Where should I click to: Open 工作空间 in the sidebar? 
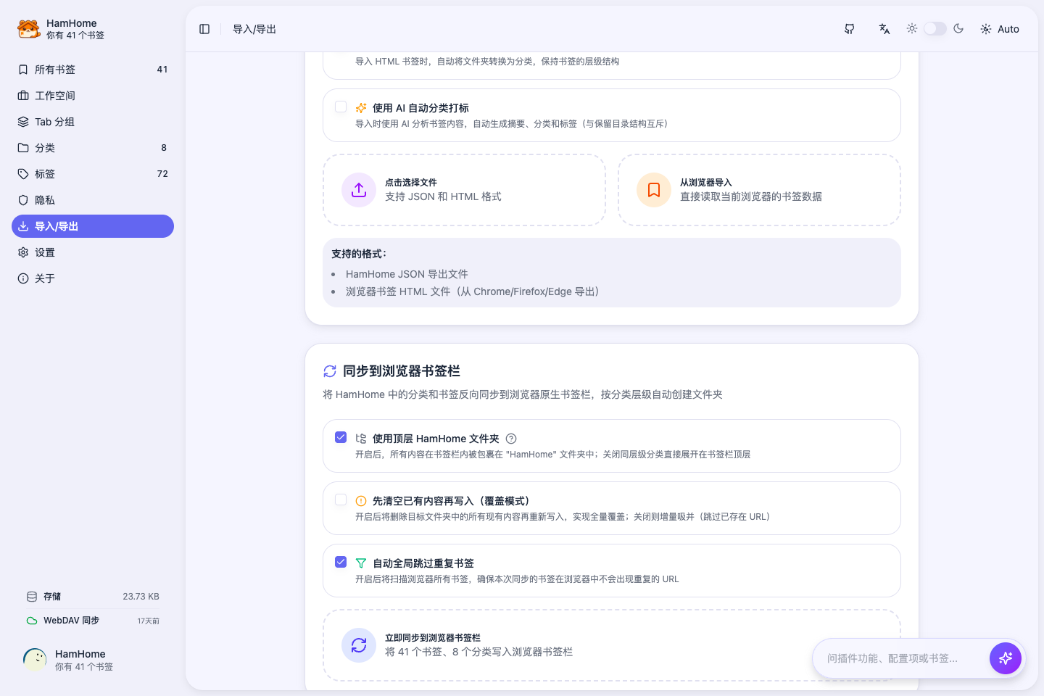(x=93, y=96)
